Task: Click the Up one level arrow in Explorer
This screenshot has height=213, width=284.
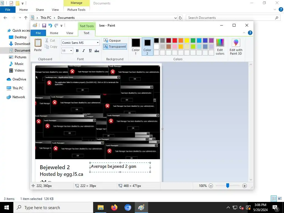Action: (x=26, y=18)
